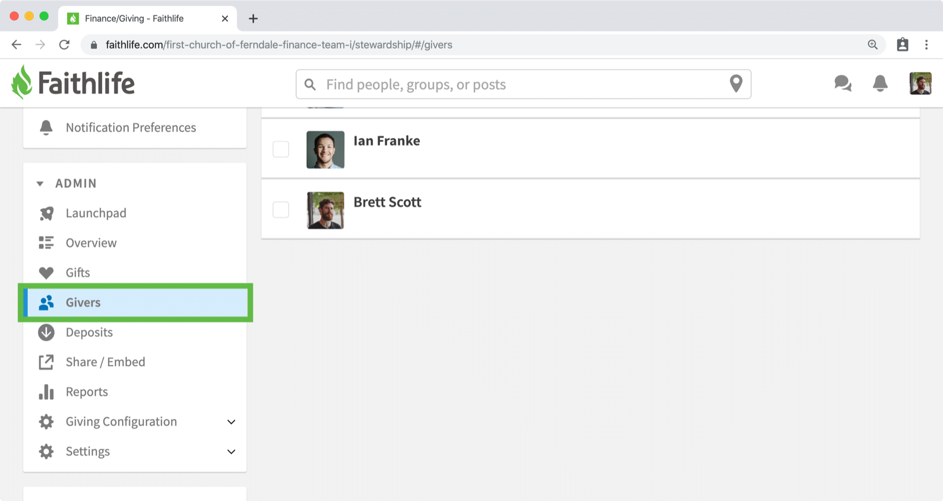Screen dimensions: 943x501
Task: Open the user profile avatar menu
Action: (x=920, y=84)
